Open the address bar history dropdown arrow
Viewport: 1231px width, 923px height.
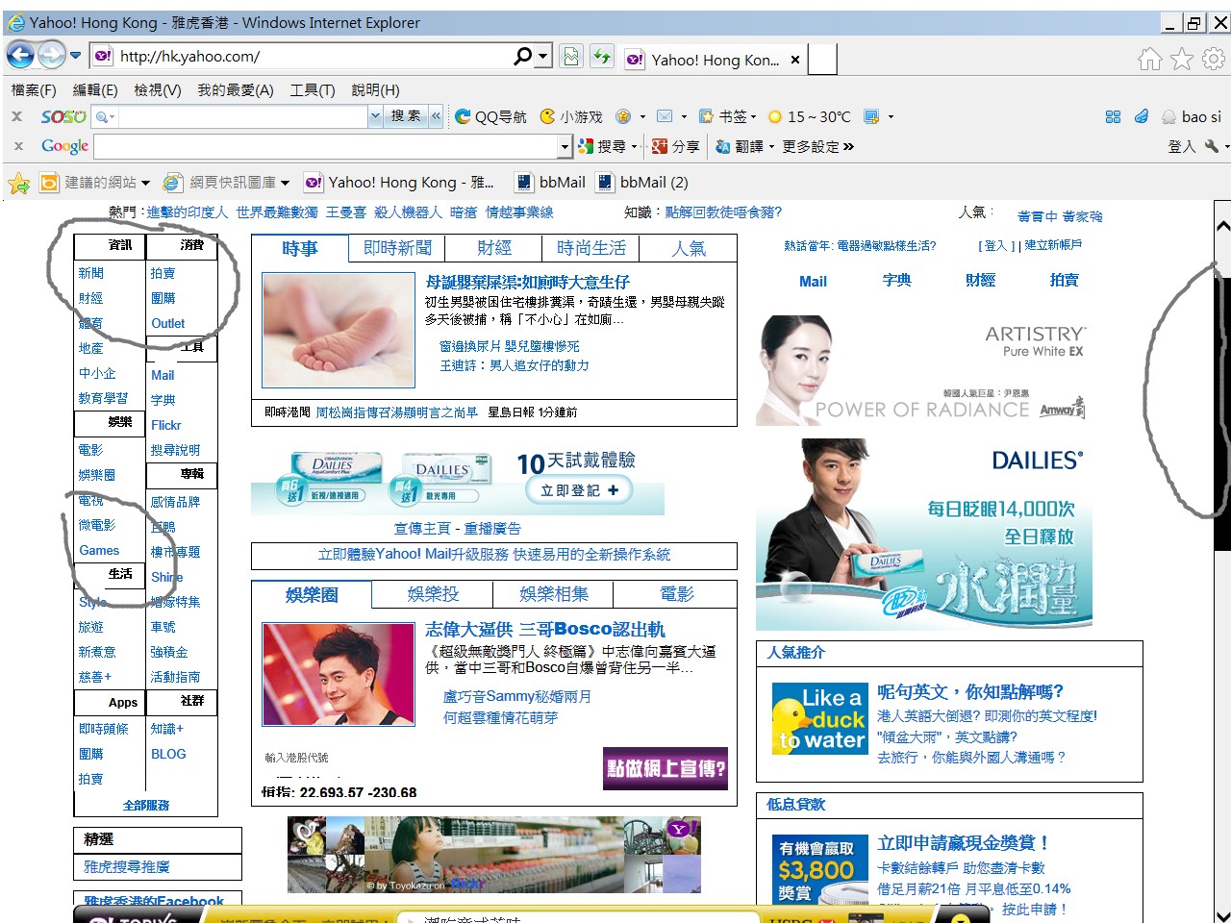[543, 57]
